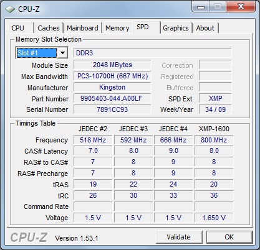The width and height of the screenshot is (260, 250).
Task: Click the JEDEC #3 column header
Action: point(133,129)
